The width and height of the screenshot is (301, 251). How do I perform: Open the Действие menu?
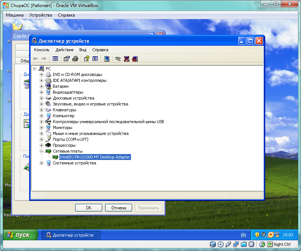tap(65, 50)
